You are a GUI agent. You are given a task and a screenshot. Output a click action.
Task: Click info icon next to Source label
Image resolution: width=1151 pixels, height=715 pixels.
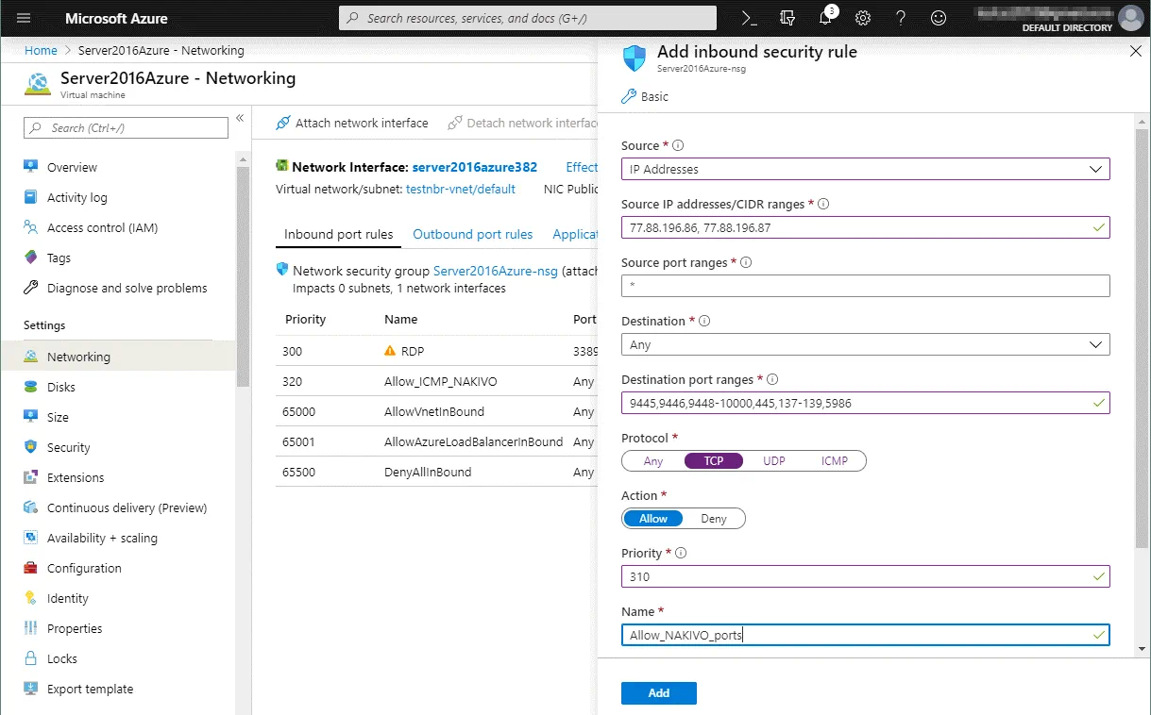(678, 146)
